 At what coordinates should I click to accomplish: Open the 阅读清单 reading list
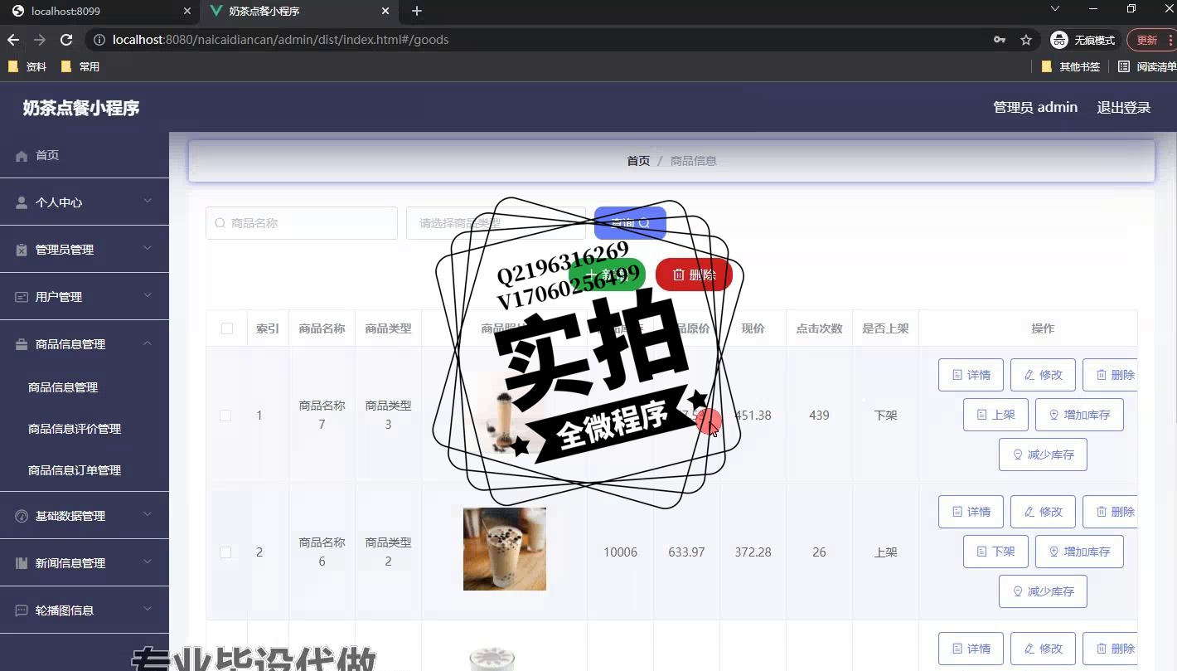coord(1147,66)
